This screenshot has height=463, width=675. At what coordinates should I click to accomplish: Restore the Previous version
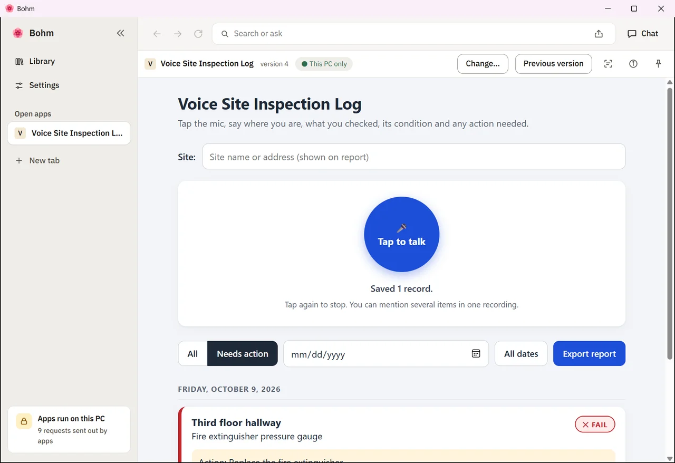(x=553, y=63)
